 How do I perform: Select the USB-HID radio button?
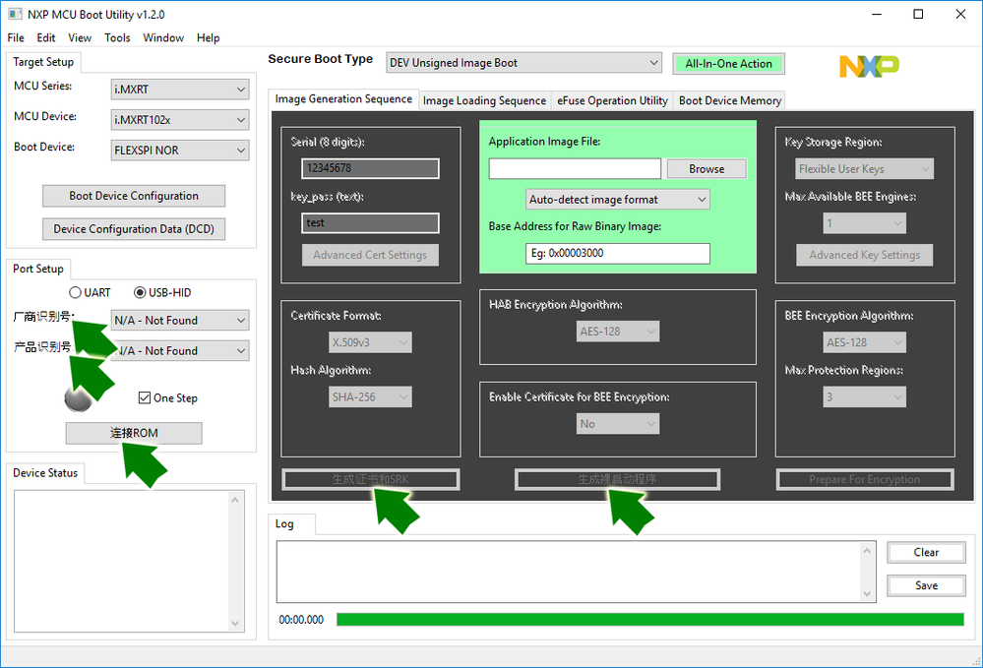162,292
